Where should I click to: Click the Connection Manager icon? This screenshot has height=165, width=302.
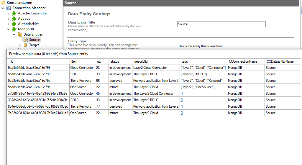9,8
